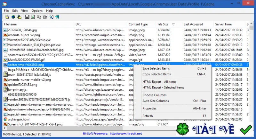Select the amanda-nunes-mobile-v2.png filename
256x139 pixels.
(29, 80)
